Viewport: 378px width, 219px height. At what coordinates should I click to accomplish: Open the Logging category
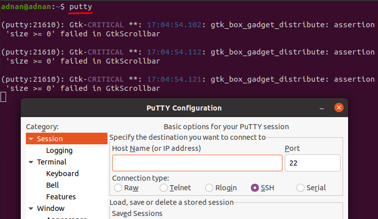(x=59, y=150)
